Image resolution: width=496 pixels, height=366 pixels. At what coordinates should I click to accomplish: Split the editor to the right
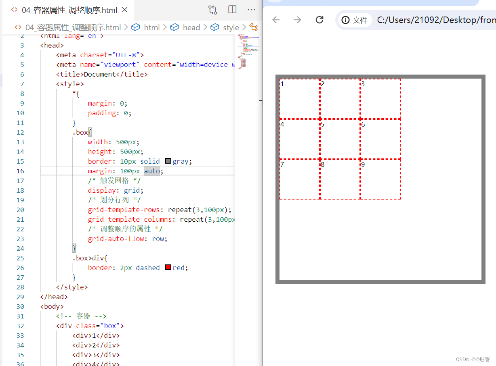(x=232, y=10)
